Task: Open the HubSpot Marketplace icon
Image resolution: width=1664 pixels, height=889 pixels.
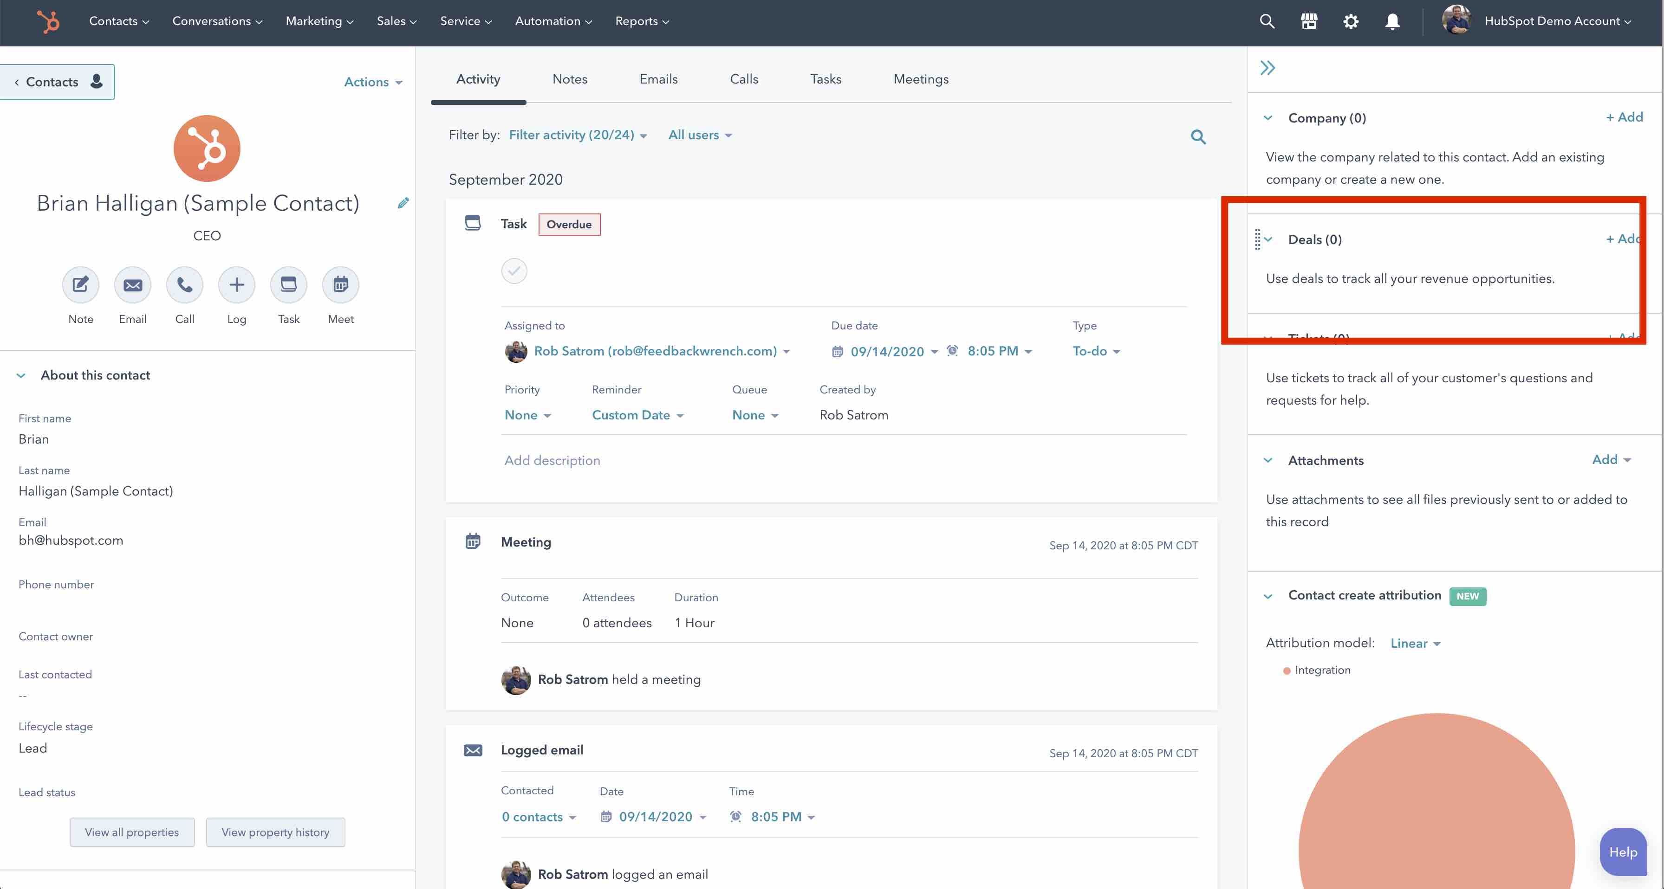Action: click(1309, 21)
